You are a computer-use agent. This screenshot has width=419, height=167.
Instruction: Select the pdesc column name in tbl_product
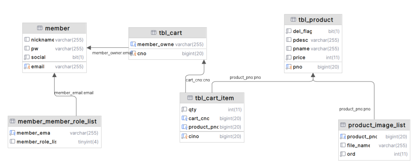pyautogui.click(x=300, y=40)
